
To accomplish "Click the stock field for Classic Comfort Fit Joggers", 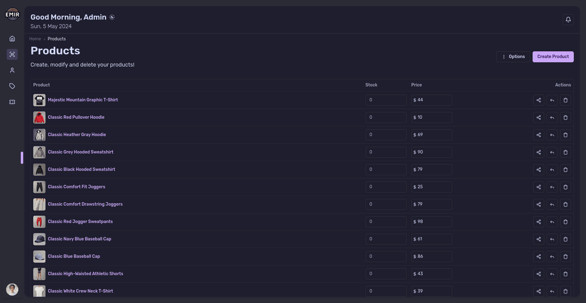I will pos(385,186).
